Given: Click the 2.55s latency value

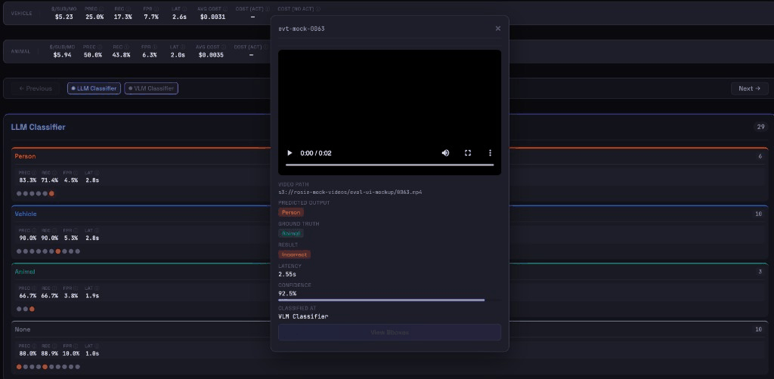Looking at the screenshot, I should (x=287, y=274).
